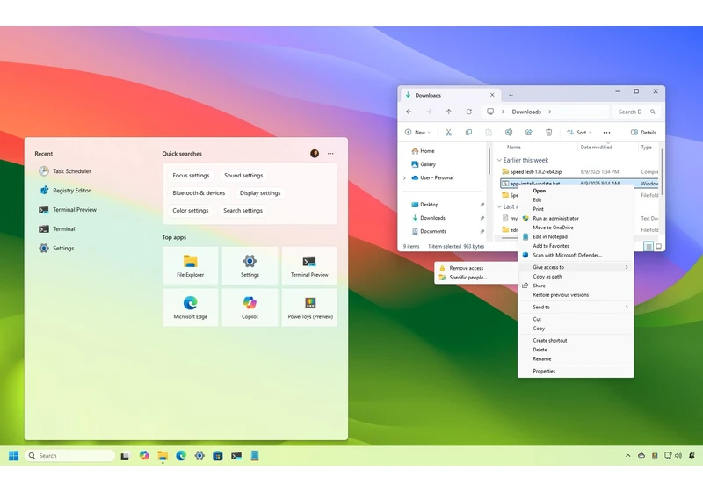
Task: Expand the Send to submenu
Action: pyautogui.click(x=576, y=307)
